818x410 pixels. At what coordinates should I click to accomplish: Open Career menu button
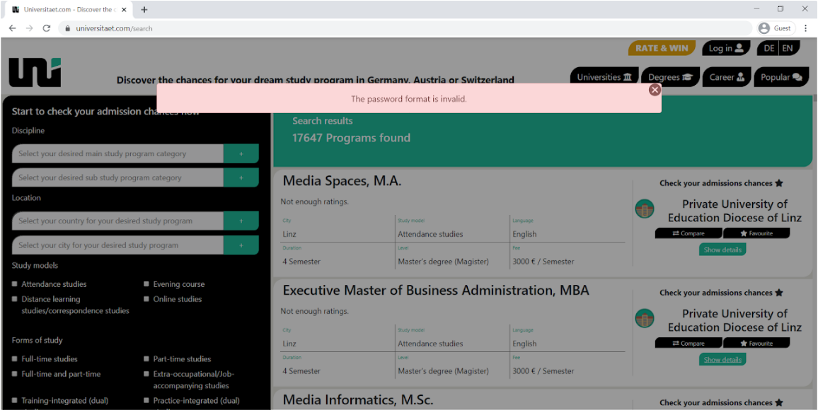coord(727,77)
